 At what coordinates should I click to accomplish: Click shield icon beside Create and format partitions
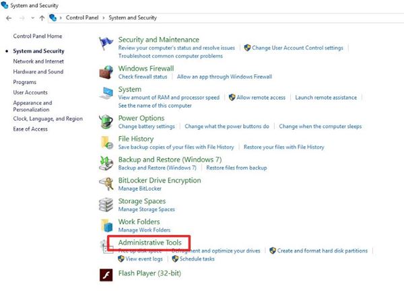(x=273, y=250)
